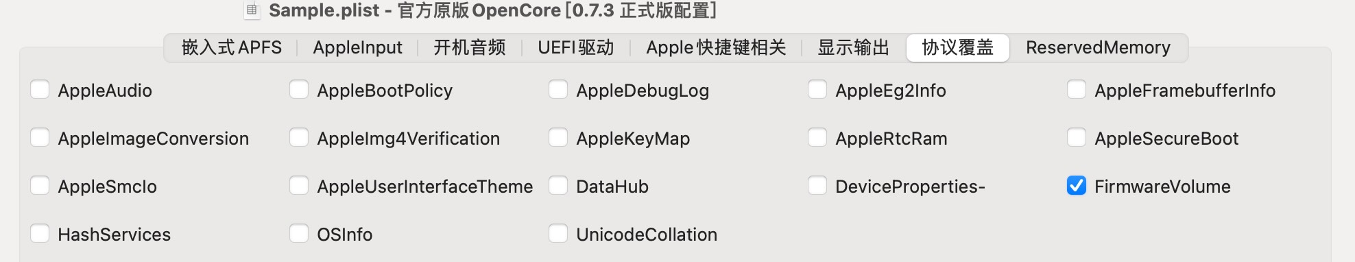
Task: Check the AppleSecureBoot option
Action: [x=1077, y=138]
